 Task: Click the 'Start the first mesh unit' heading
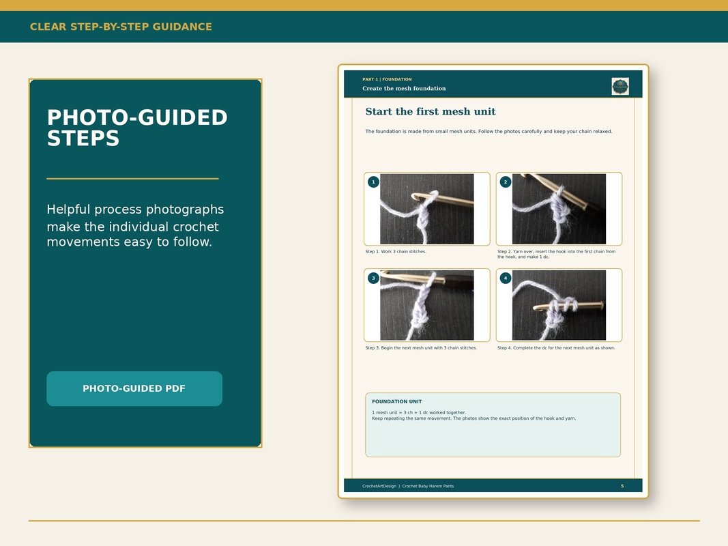click(431, 111)
